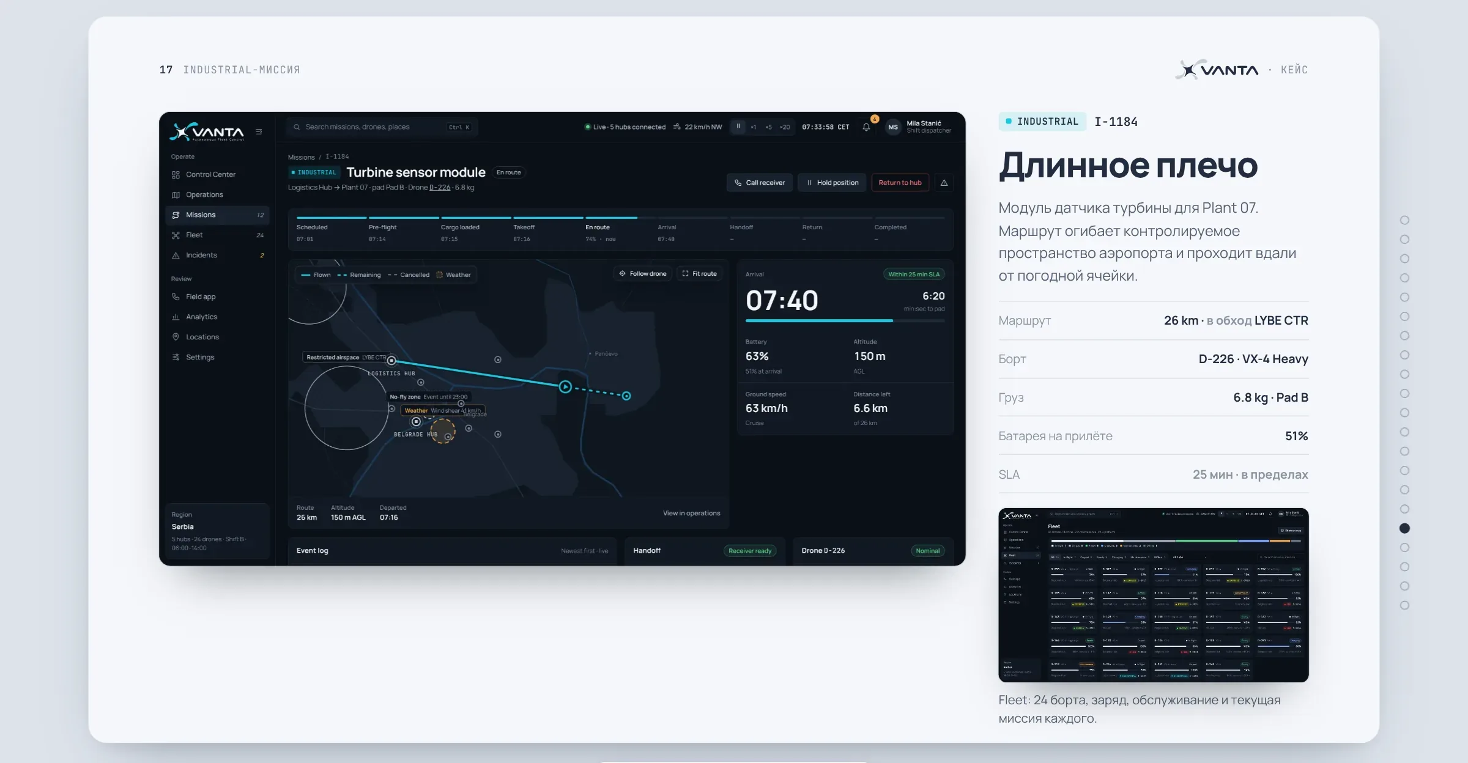The image size is (1468, 763).
Task: Click the Follow drone button
Action: (x=642, y=274)
